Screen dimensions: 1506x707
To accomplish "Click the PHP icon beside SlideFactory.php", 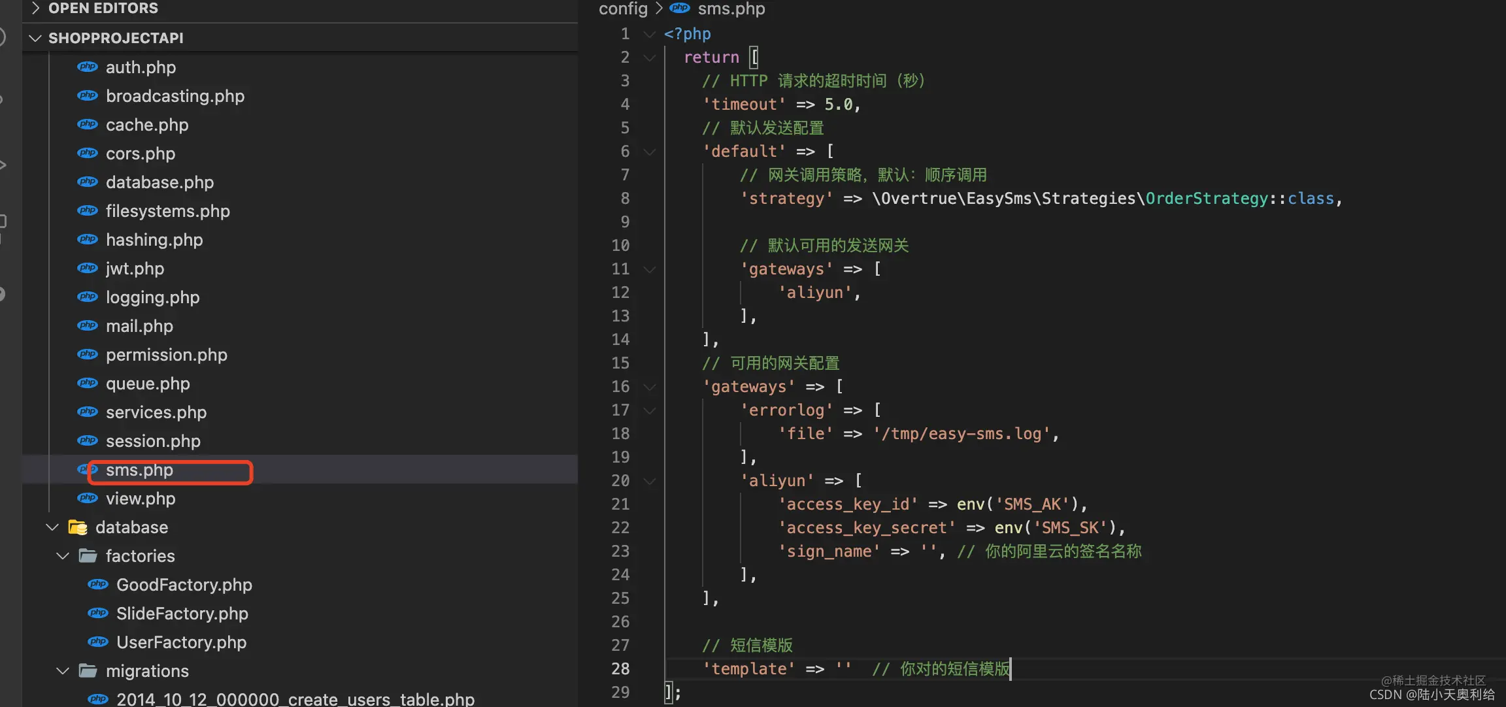I will coord(98,614).
